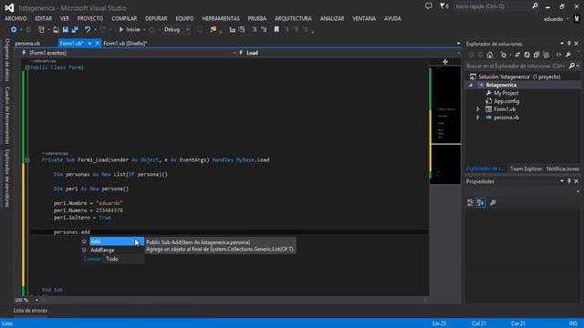Close the Form1.vb editor tab
The image size is (584, 328).
click(x=98, y=44)
